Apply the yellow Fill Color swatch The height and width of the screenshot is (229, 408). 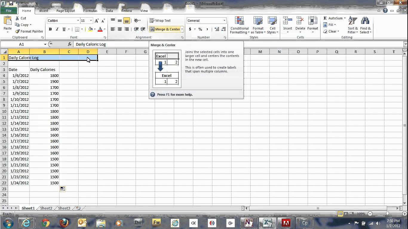tap(90, 29)
